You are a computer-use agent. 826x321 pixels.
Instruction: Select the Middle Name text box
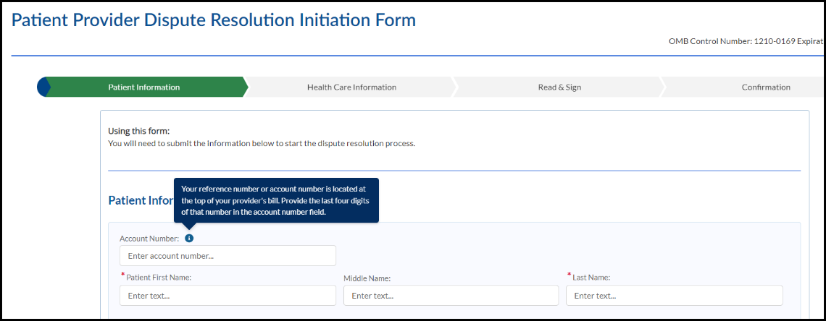(451, 296)
